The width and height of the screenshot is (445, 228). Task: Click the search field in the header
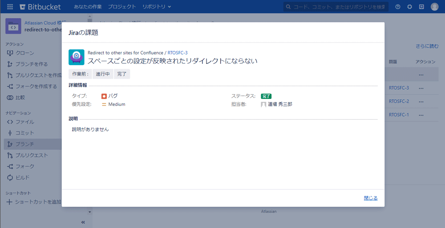click(x=336, y=7)
